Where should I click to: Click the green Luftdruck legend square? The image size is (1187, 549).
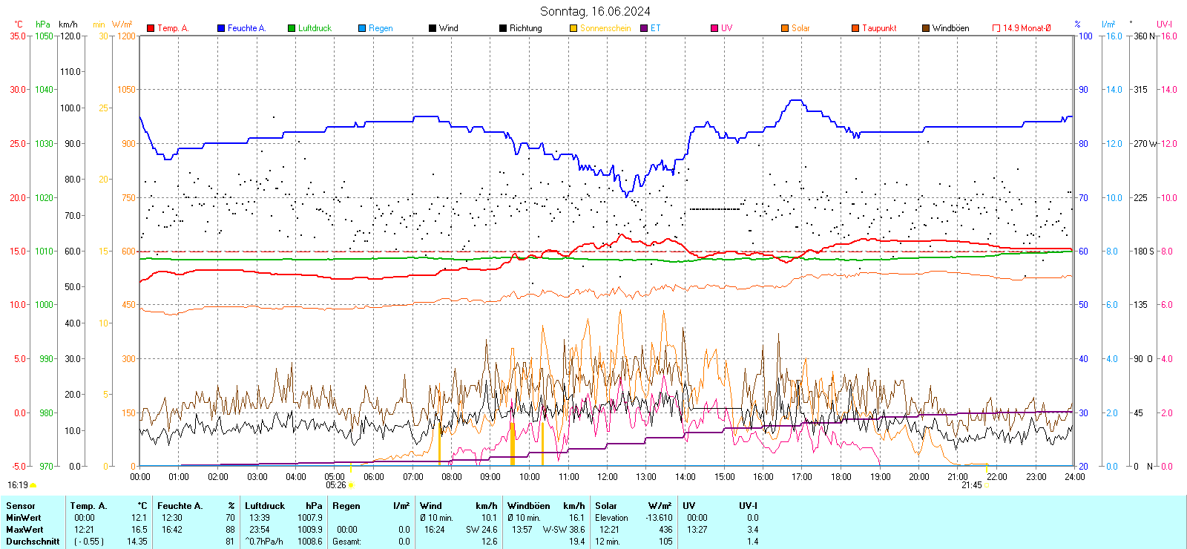pos(292,28)
